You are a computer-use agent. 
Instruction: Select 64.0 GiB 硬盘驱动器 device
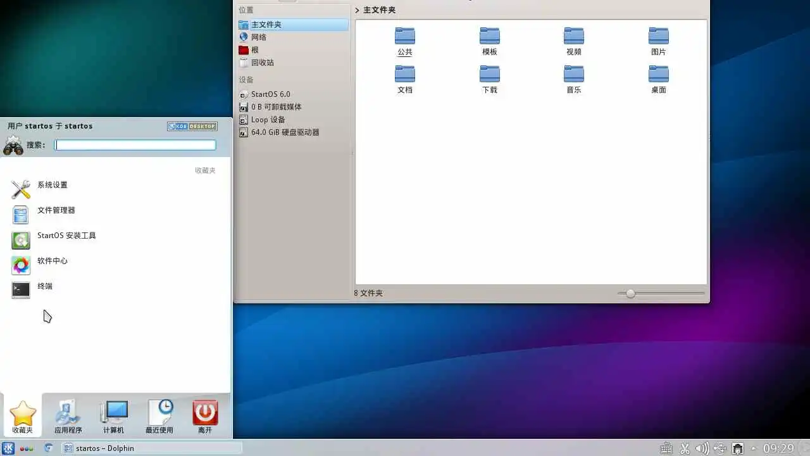coord(293,132)
